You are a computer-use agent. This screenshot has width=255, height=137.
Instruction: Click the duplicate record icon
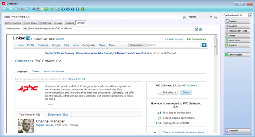pyautogui.click(x=17, y=9)
